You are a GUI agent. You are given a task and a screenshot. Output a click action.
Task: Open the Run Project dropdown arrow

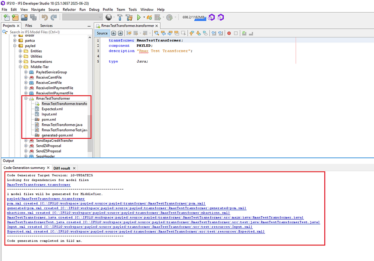click(144, 17)
